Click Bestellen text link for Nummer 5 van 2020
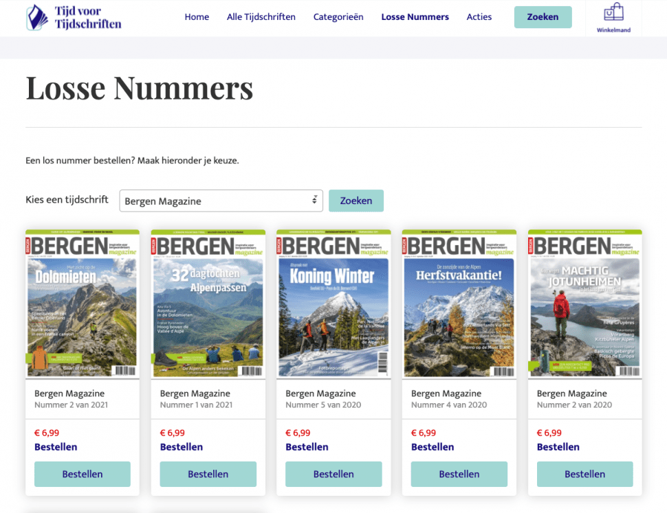 [307, 447]
